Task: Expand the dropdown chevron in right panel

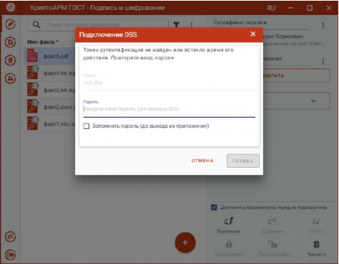Action: [313, 101]
